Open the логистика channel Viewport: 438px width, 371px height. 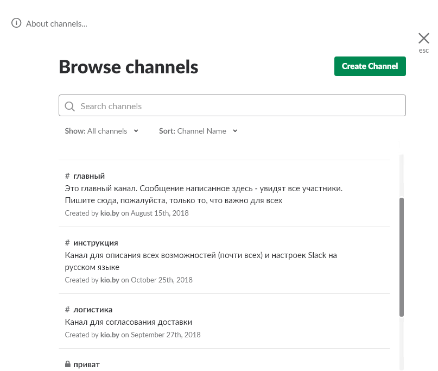pyautogui.click(x=93, y=310)
